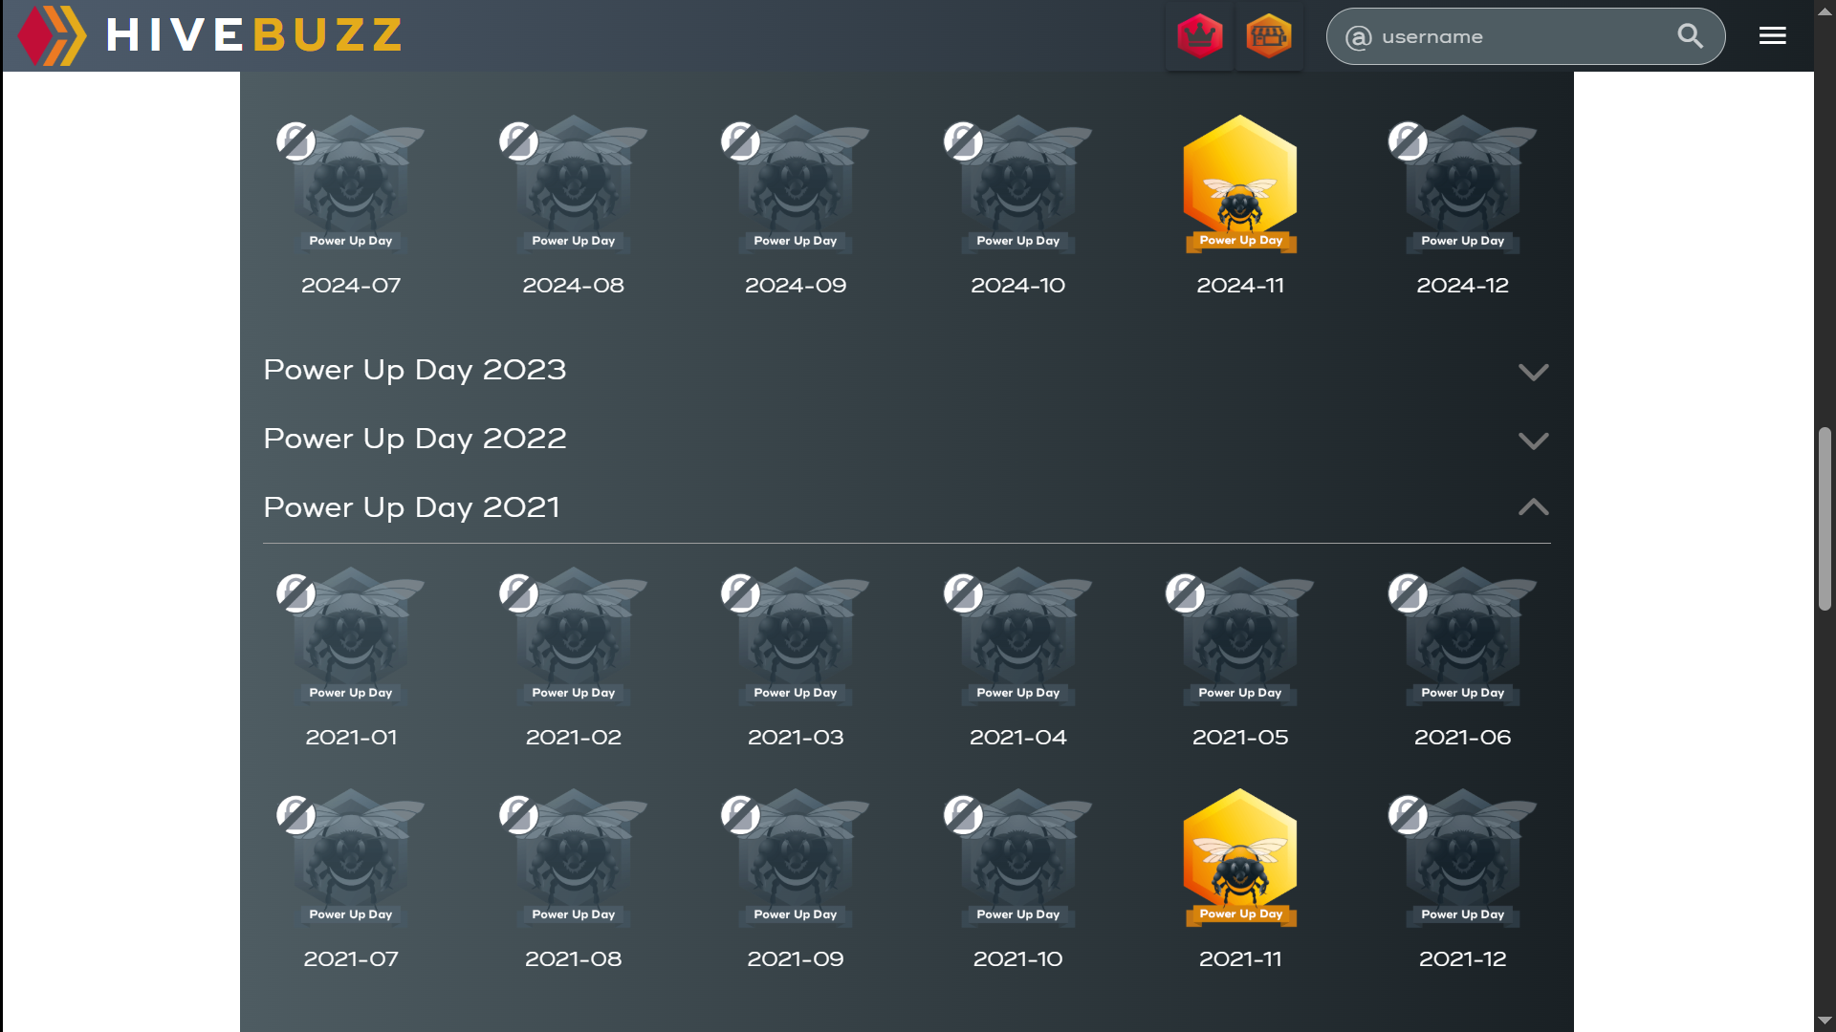
Task: Click the vertical scrollbar thumb
Action: coord(1825,518)
